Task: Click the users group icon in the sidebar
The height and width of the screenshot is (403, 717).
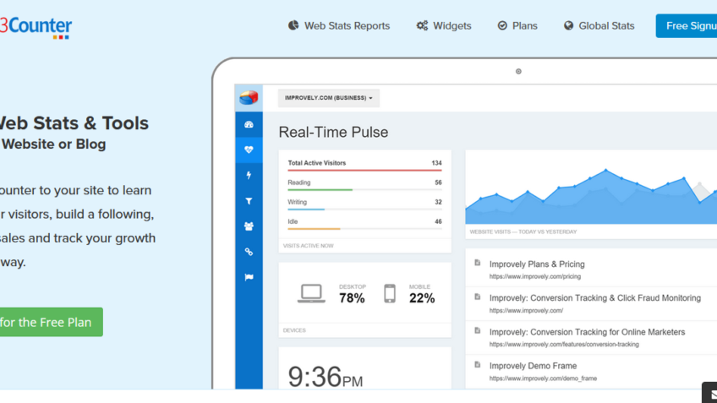Action: (249, 226)
